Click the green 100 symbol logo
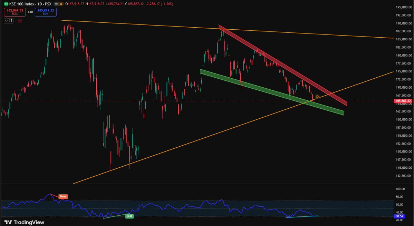Viewport: 414px width, 226px height. coord(6,4)
